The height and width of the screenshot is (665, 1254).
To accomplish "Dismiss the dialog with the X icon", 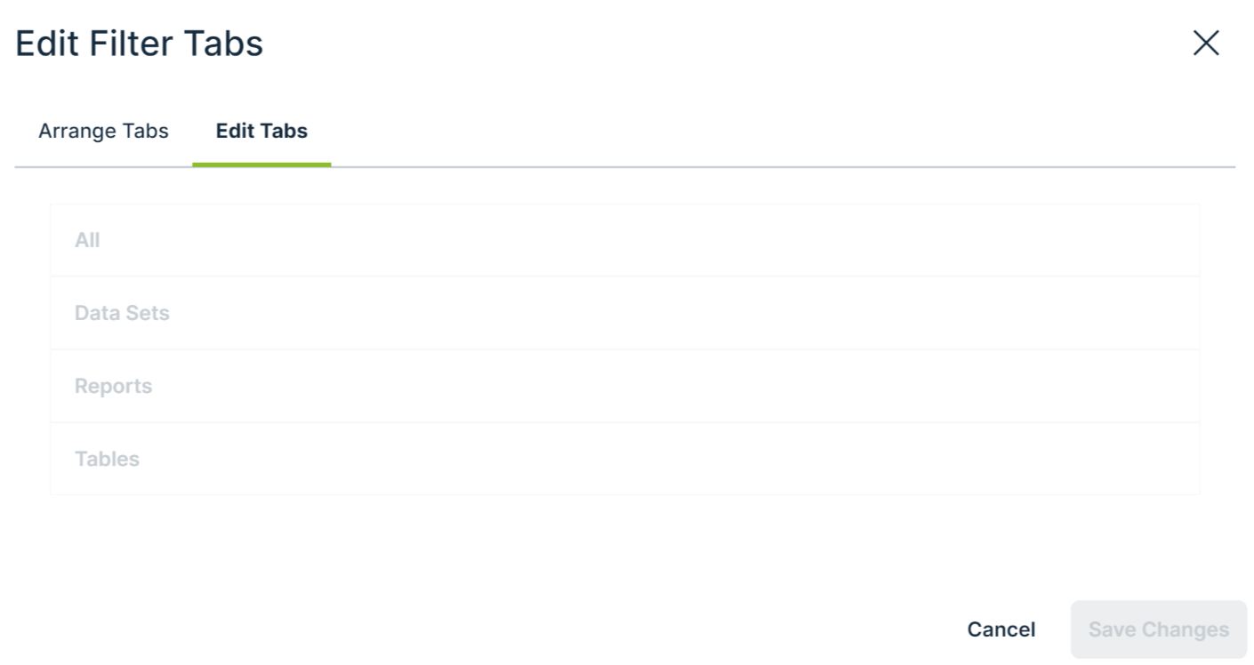I will 1205,43.
